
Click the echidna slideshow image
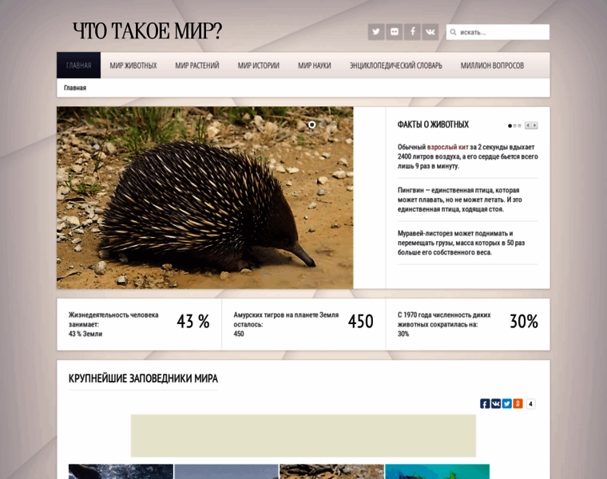(x=204, y=198)
